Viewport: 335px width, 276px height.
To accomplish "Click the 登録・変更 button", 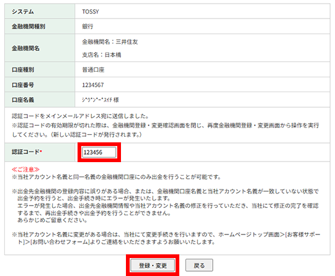I will click(153, 265).
